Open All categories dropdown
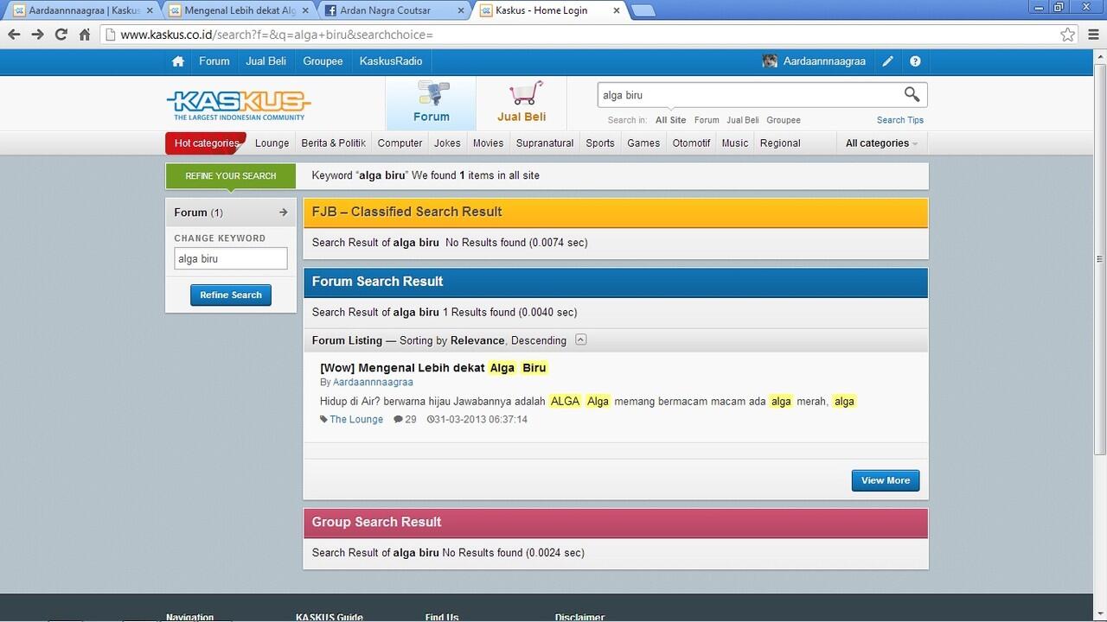Image resolution: width=1107 pixels, height=622 pixels. click(x=881, y=143)
